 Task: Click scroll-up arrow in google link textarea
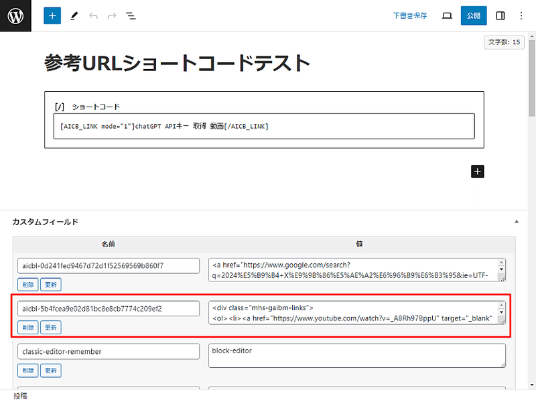[501, 263]
